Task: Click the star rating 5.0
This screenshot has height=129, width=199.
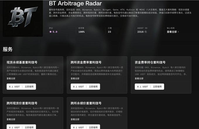Action: point(53,32)
